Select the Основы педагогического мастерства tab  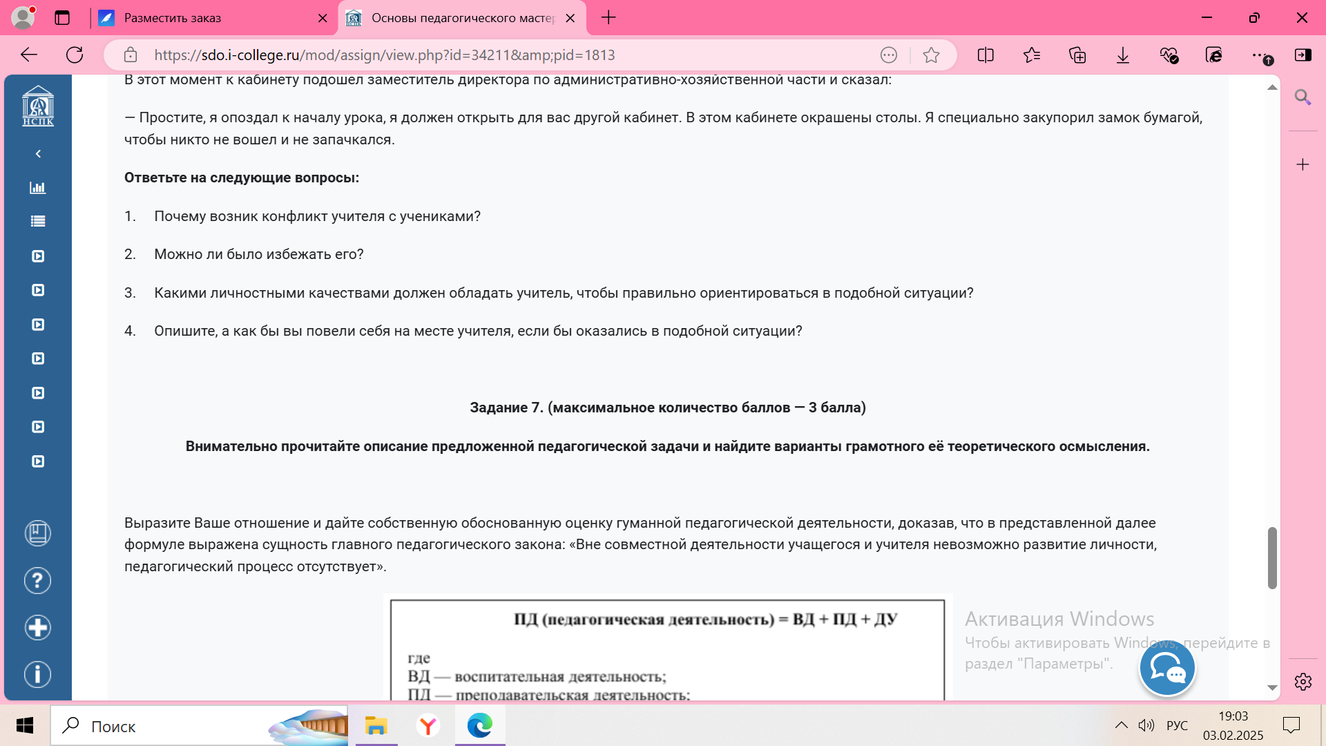(461, 18)
